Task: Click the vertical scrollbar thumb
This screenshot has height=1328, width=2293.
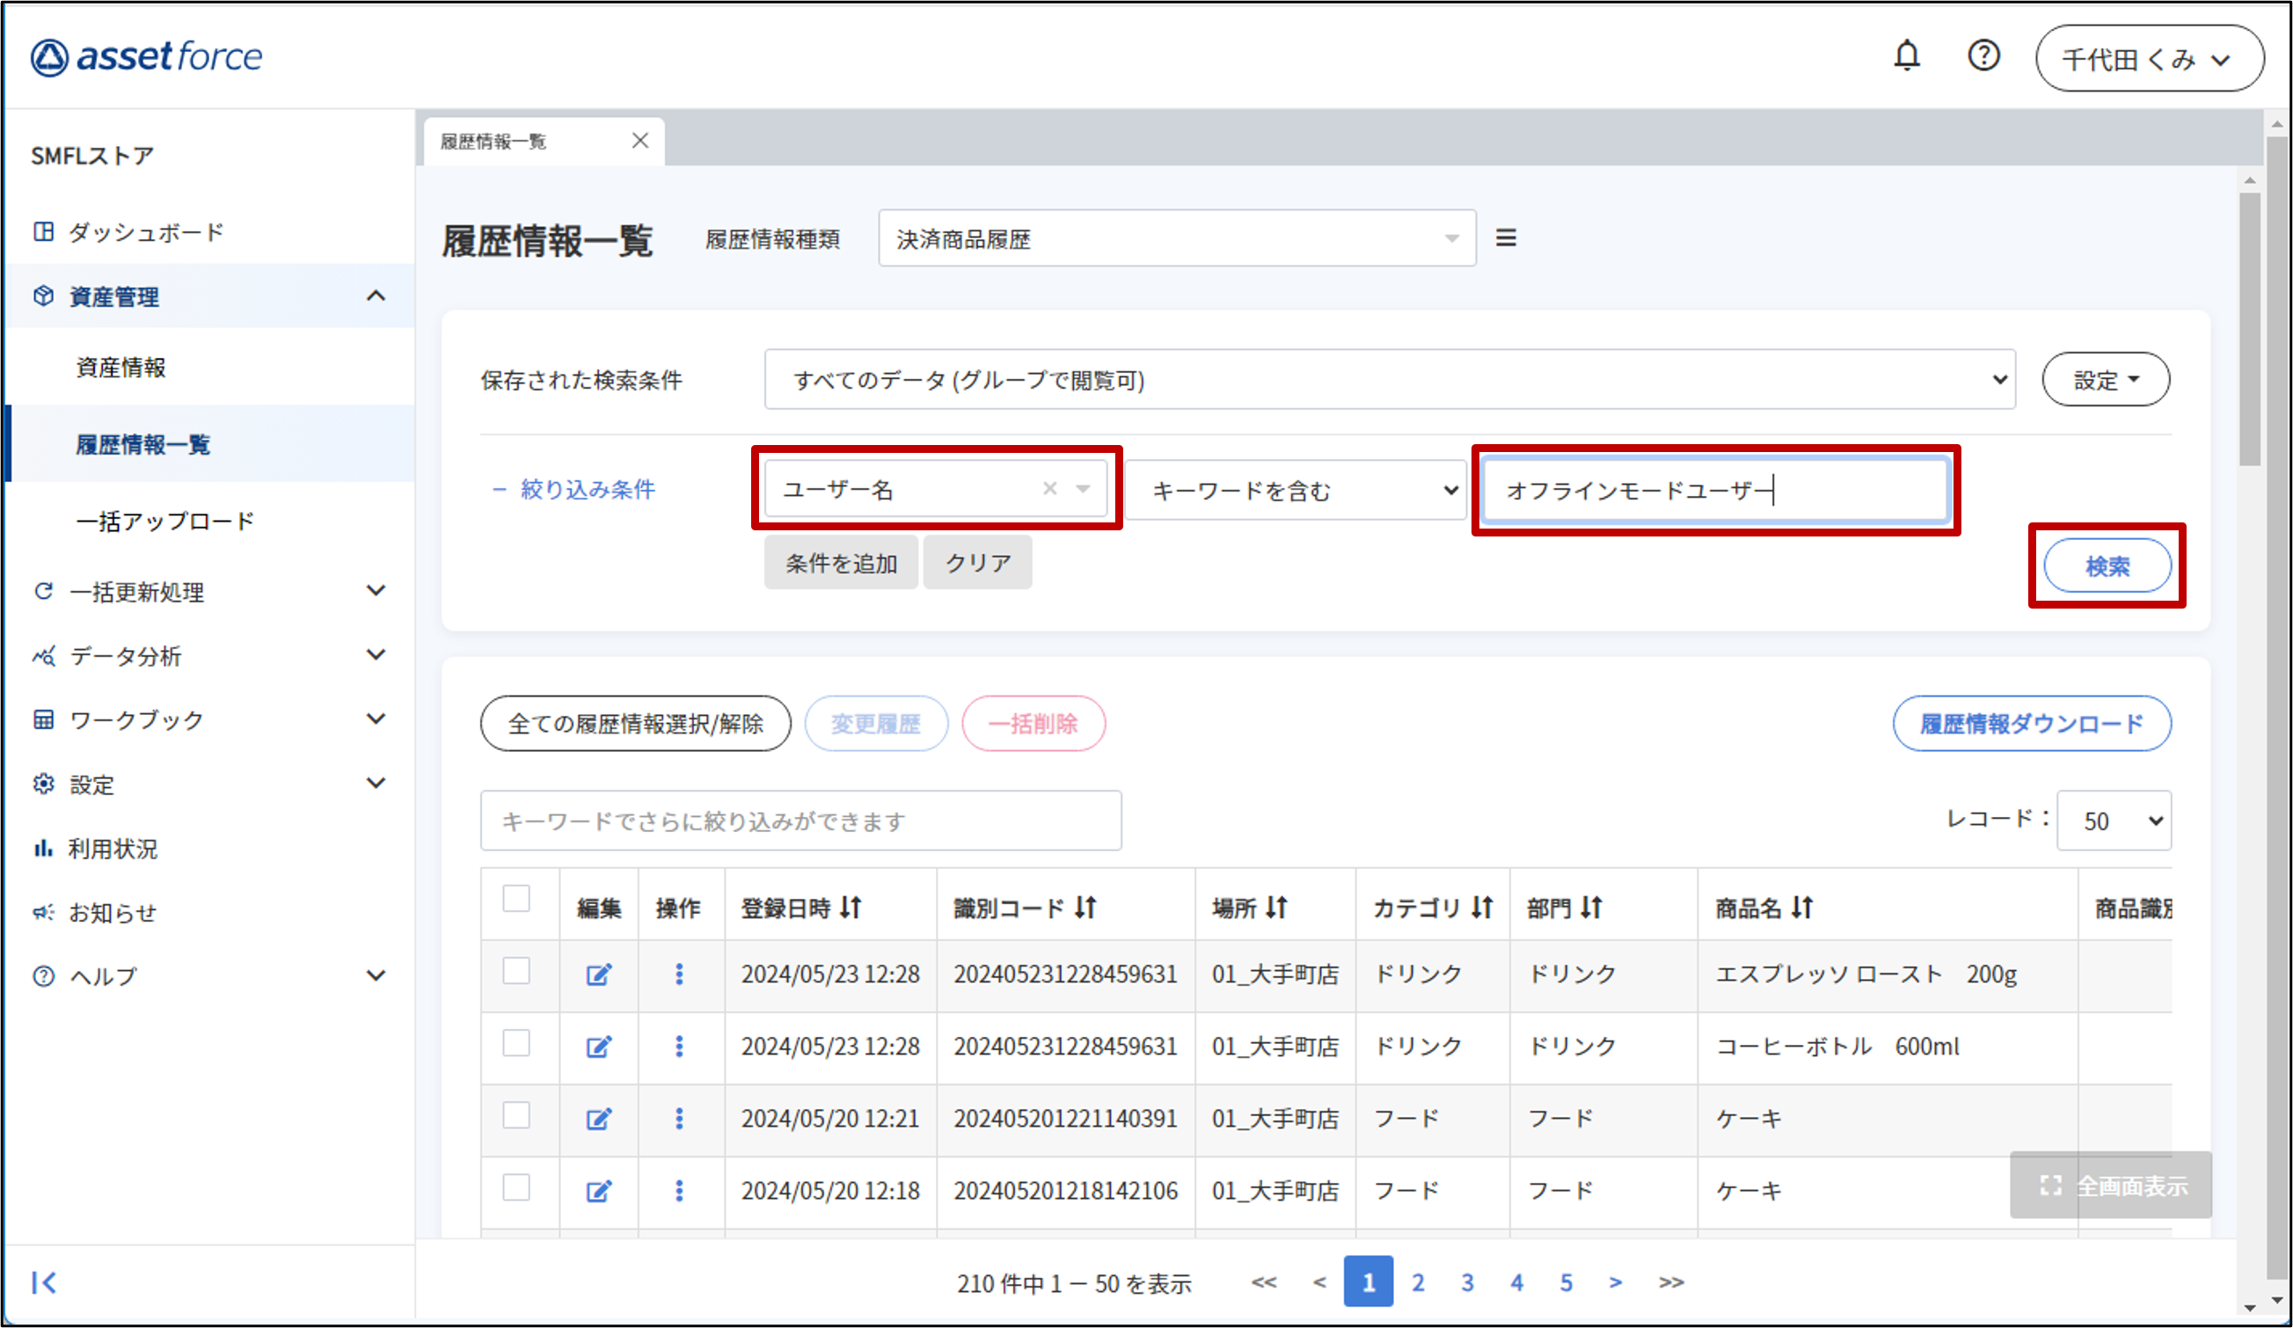Action: point(2249,327)
